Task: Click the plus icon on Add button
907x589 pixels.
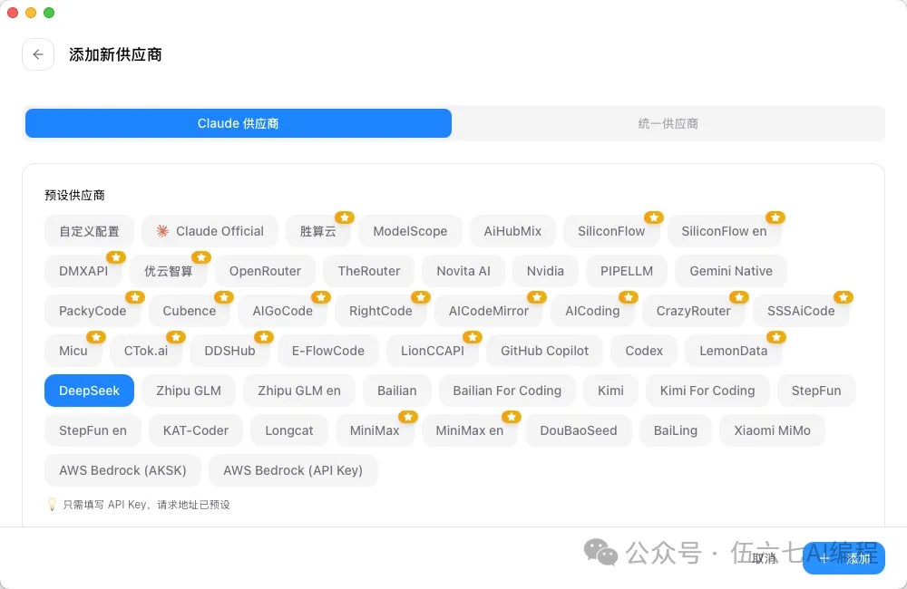Action: [x=824, y=558]
